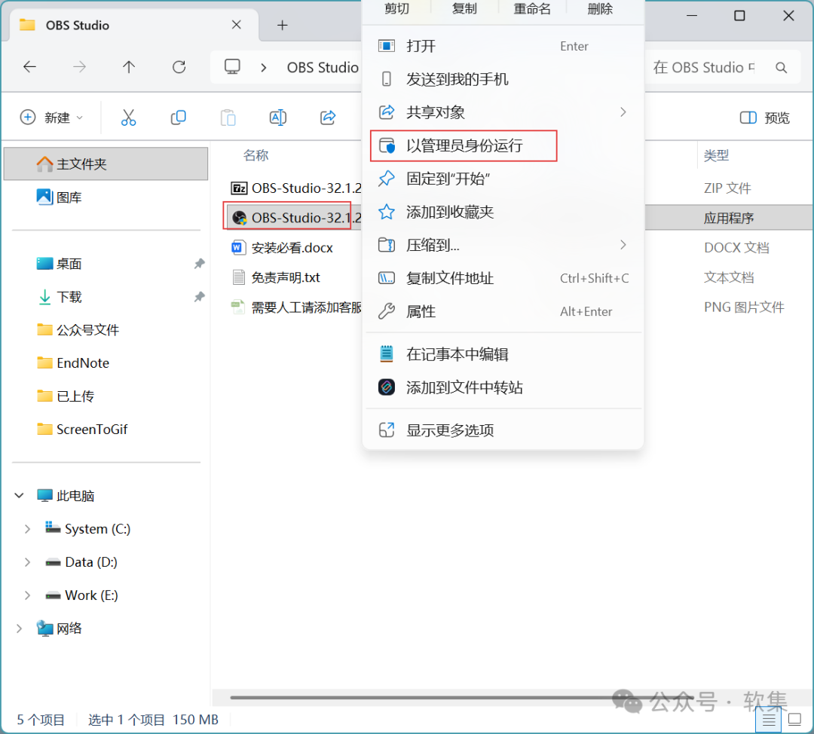Go back with the left arrow
This screenshot has width=814, height=734.
[29, 67]
